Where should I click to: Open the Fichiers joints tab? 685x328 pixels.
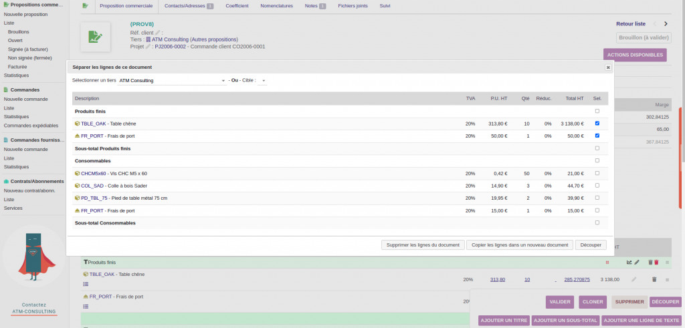click(351, 6)
